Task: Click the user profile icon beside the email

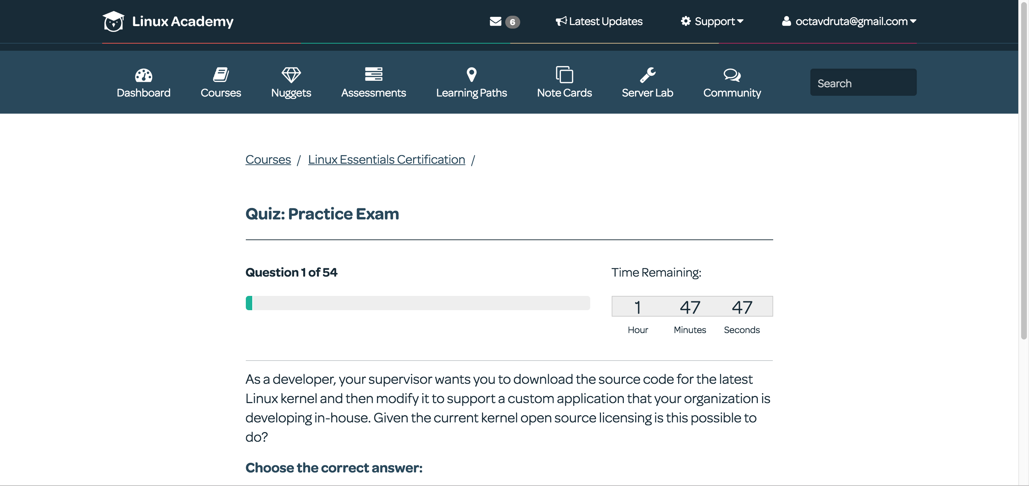Action: click(786, 21)
